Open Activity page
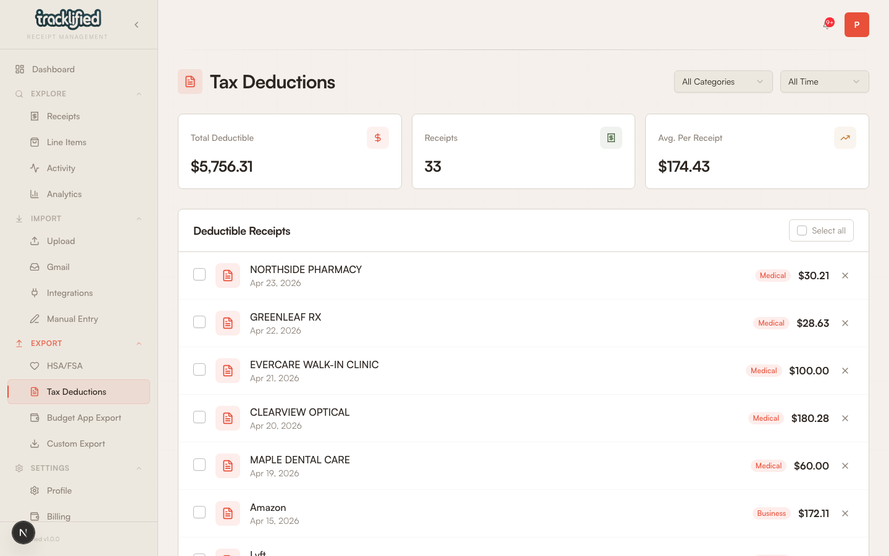 (78, 168)
